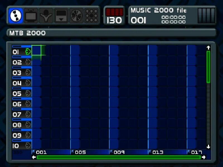The height and width of the screenshot is (167, 223).
Task: Select track number 08 label
Action: 17,125
